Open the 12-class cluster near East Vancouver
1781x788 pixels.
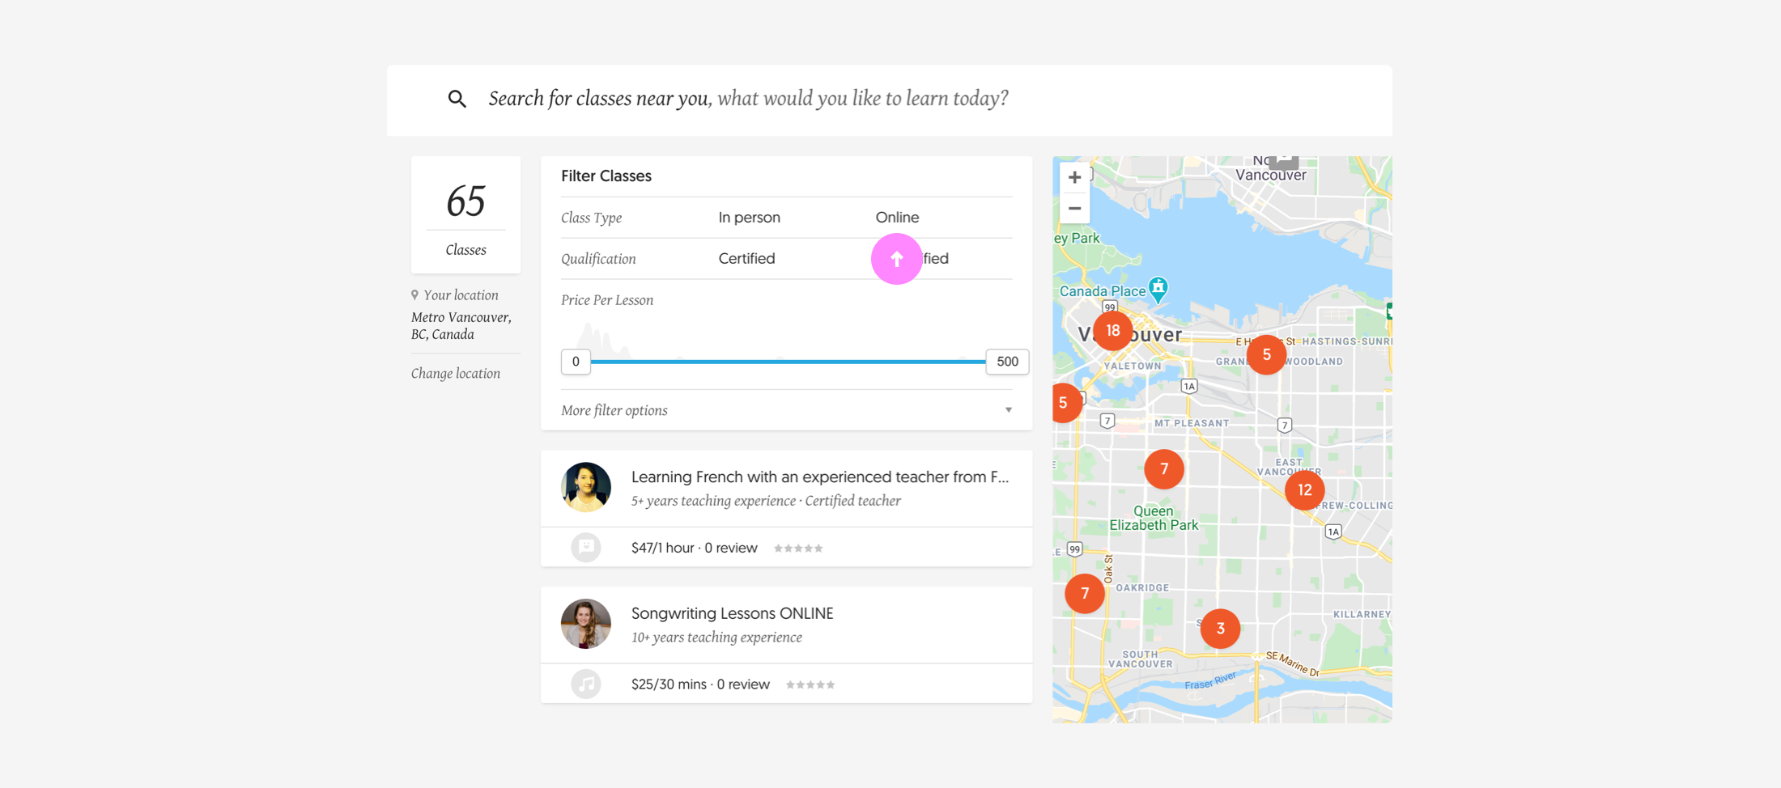[1304, 489]
